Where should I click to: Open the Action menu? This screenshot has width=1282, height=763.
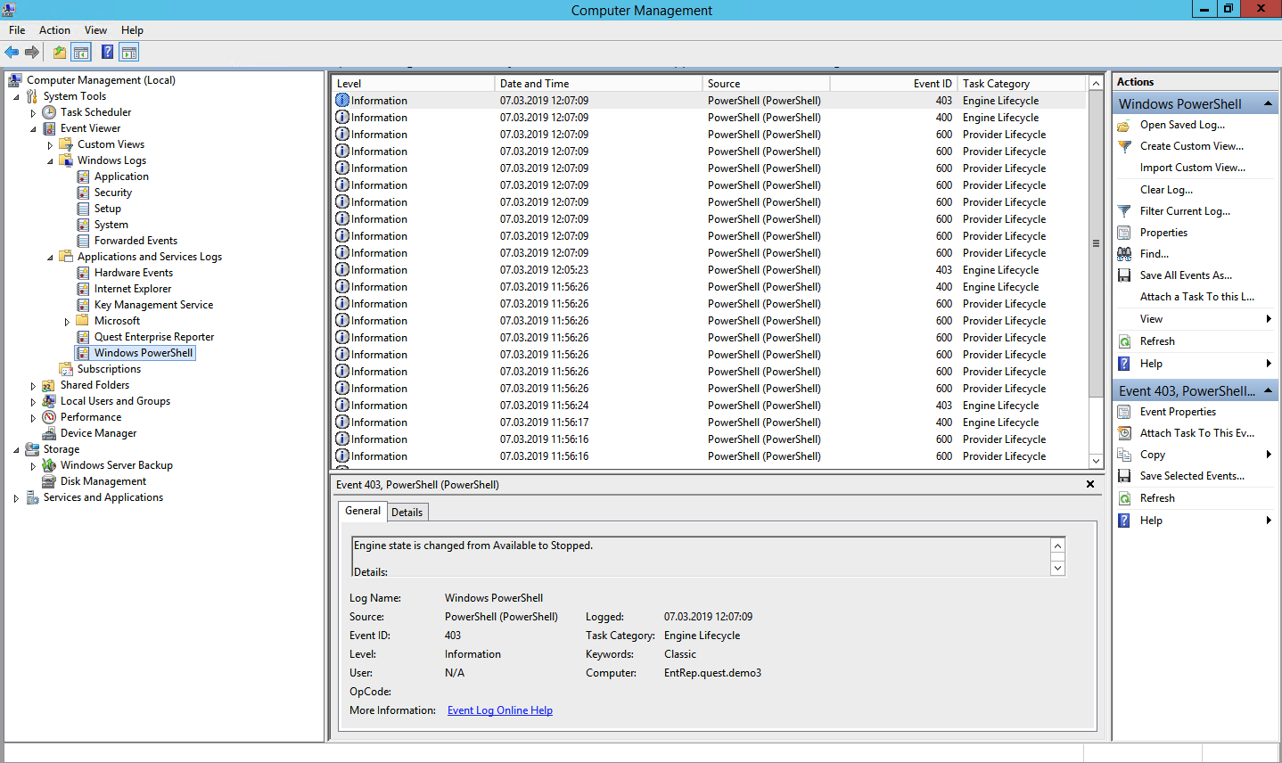coord(54,30)
